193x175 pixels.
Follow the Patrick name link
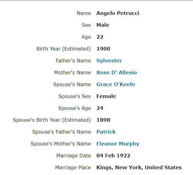coord(106,132)
